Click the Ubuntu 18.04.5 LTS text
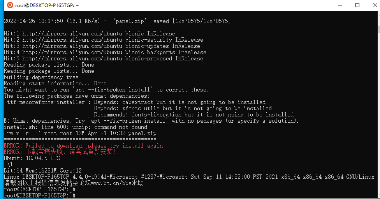 click(32, 158)
